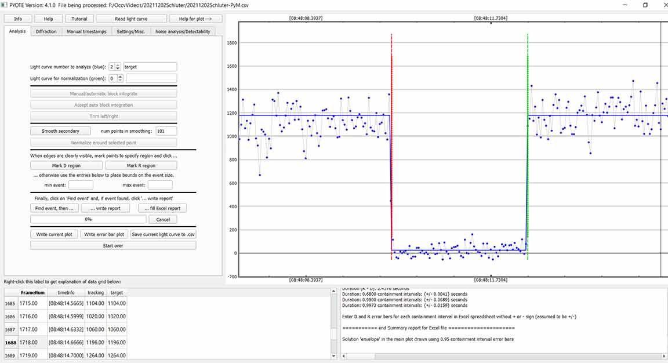Click the Help button

pos(49,19)
